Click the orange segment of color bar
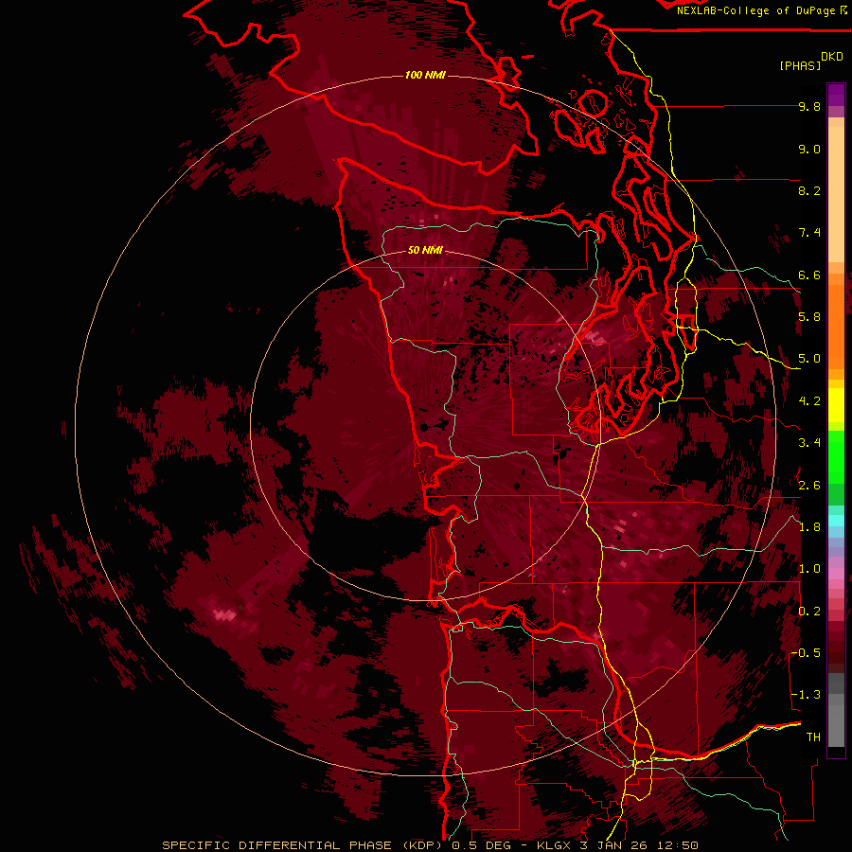852x852 pixels. click(x=836, y=326)
